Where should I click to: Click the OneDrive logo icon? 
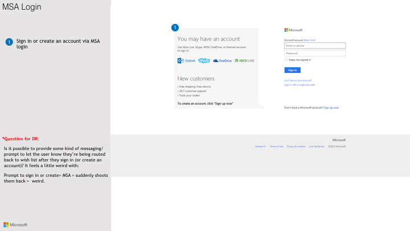tap(222, 61)
